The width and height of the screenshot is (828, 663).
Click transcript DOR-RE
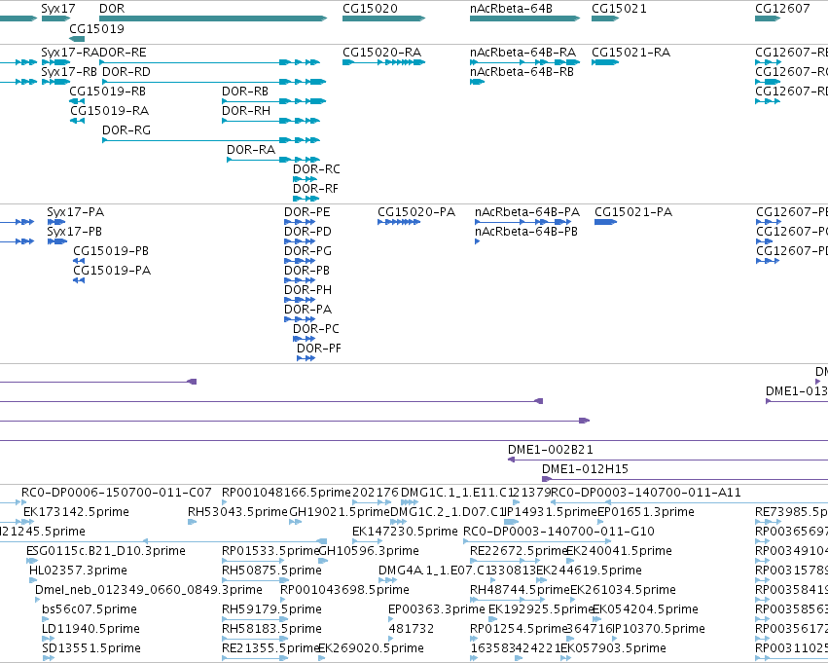coord(209,62)
